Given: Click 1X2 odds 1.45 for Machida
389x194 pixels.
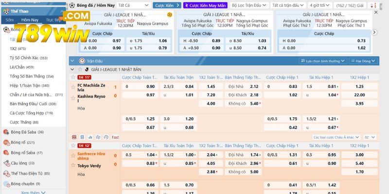Looking at the screenshot, I should (211, 87).
